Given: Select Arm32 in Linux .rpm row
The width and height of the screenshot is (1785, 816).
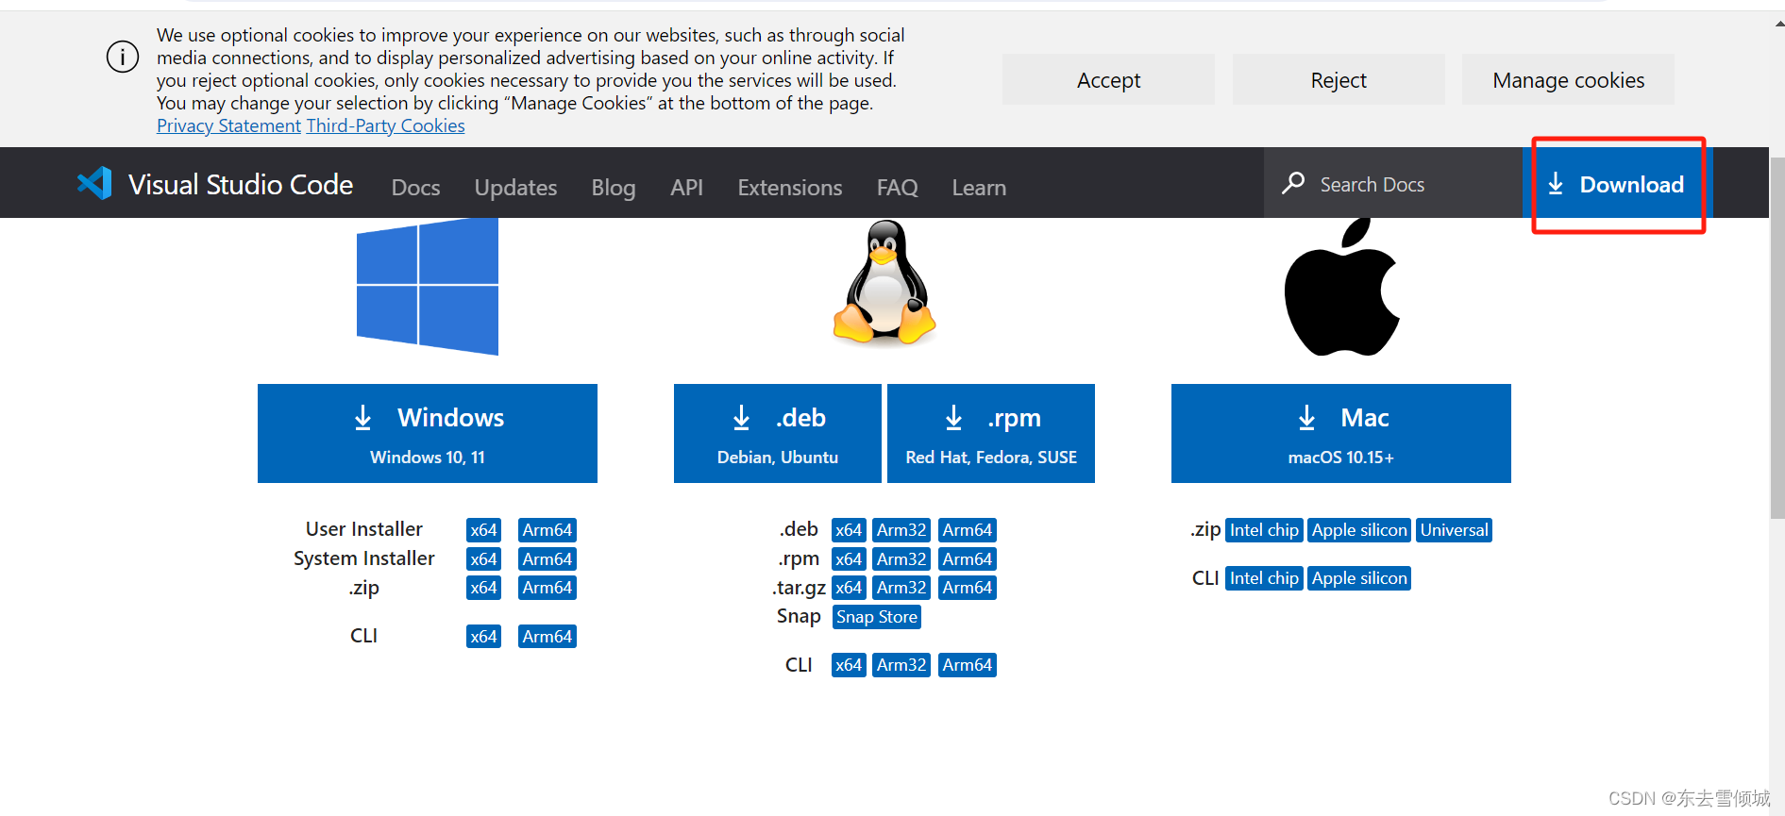Looking at the screenshot, I should point(901,559).
